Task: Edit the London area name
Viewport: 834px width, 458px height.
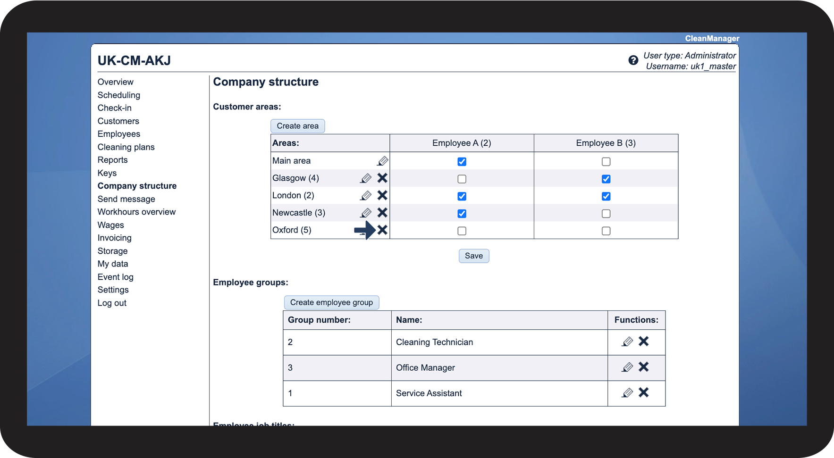Action: [366, 196]
